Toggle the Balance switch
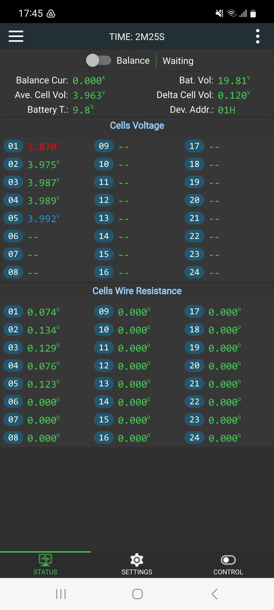The image size is (274, 610). 98,60
